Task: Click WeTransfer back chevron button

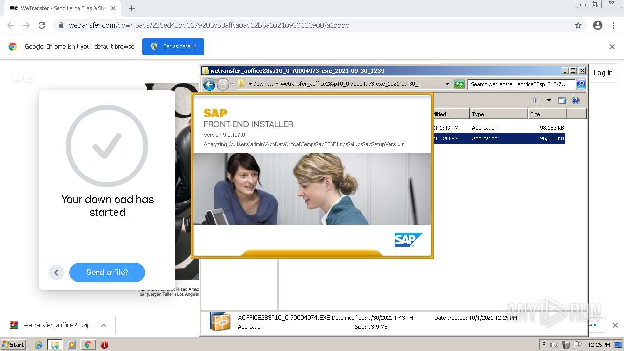Action: pos(56,273)
